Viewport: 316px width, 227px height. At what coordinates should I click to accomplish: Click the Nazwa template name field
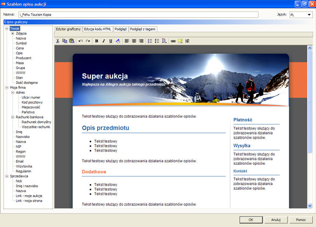coord(138,14)
